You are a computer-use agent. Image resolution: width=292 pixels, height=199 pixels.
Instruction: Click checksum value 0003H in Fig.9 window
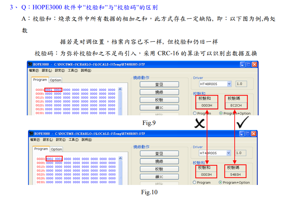coord(207,105)
